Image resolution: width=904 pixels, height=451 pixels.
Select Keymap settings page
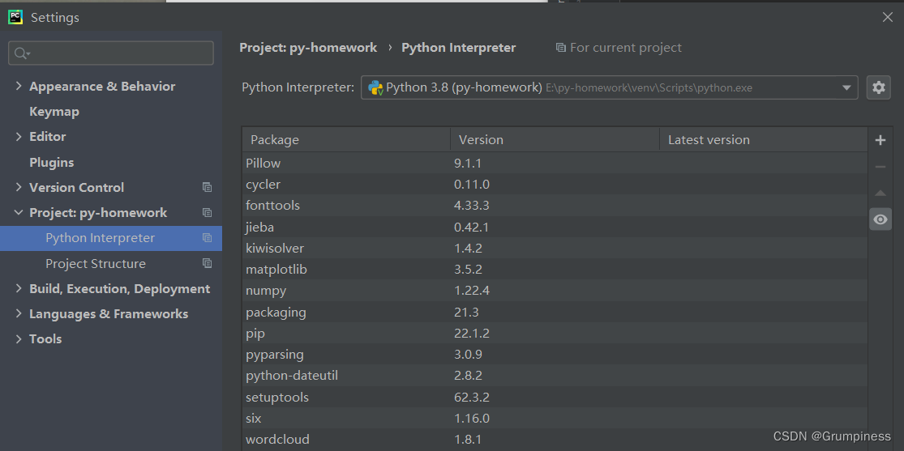coord(54,112)
